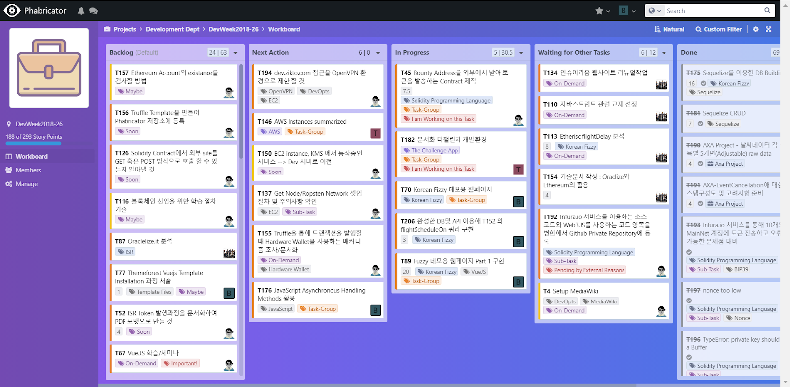Expand Waiting for Other Tasks column menu

click(x=664, y=53)
